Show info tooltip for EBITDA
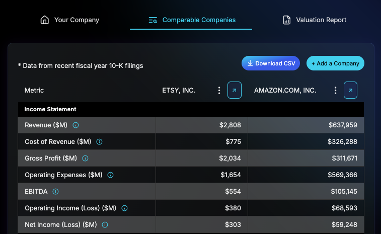381x234 pixels. 55,191
